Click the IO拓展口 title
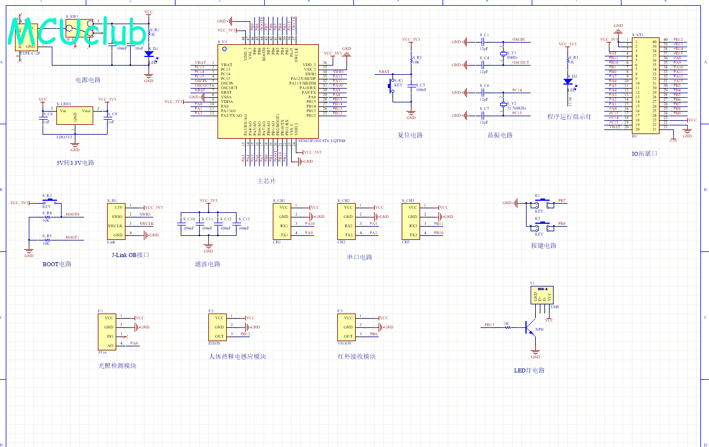This screenshot has width=709, height=447. [644, 154]
